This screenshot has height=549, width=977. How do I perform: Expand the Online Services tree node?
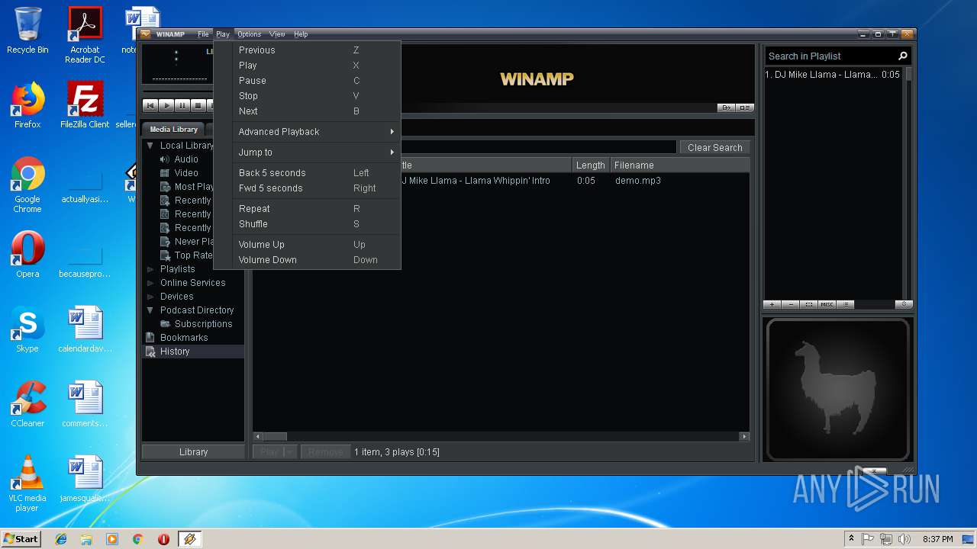click(150, 283)
